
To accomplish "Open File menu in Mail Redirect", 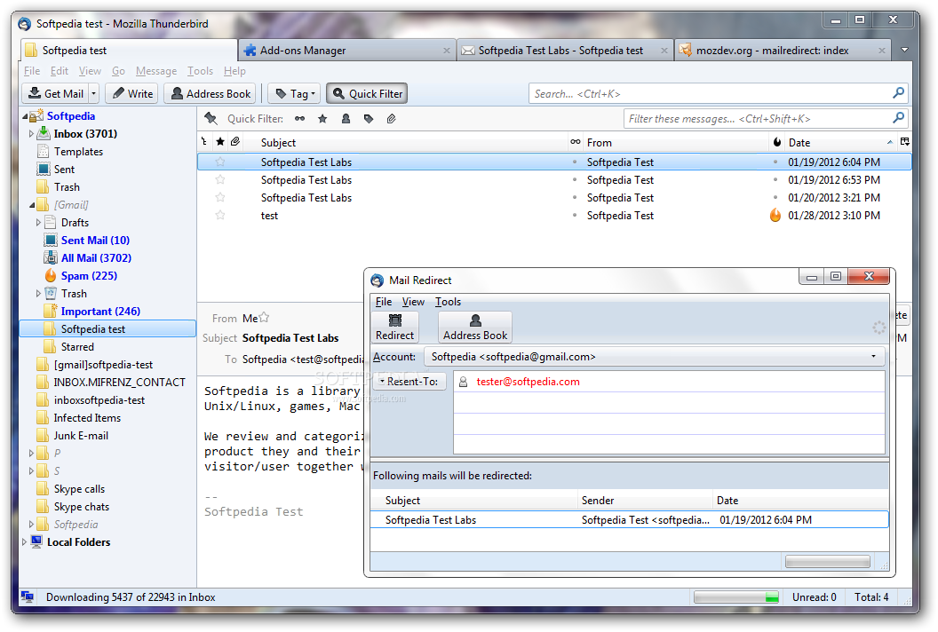I will (x=384, y=302).
